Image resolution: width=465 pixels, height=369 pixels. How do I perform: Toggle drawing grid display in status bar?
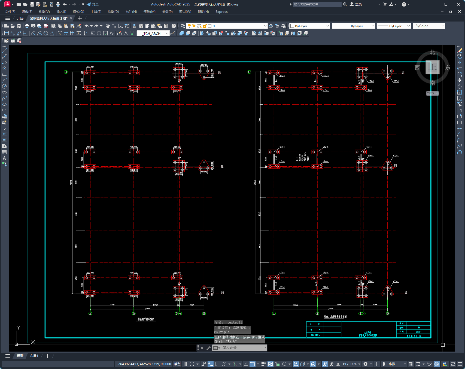(x=185, y=364)
